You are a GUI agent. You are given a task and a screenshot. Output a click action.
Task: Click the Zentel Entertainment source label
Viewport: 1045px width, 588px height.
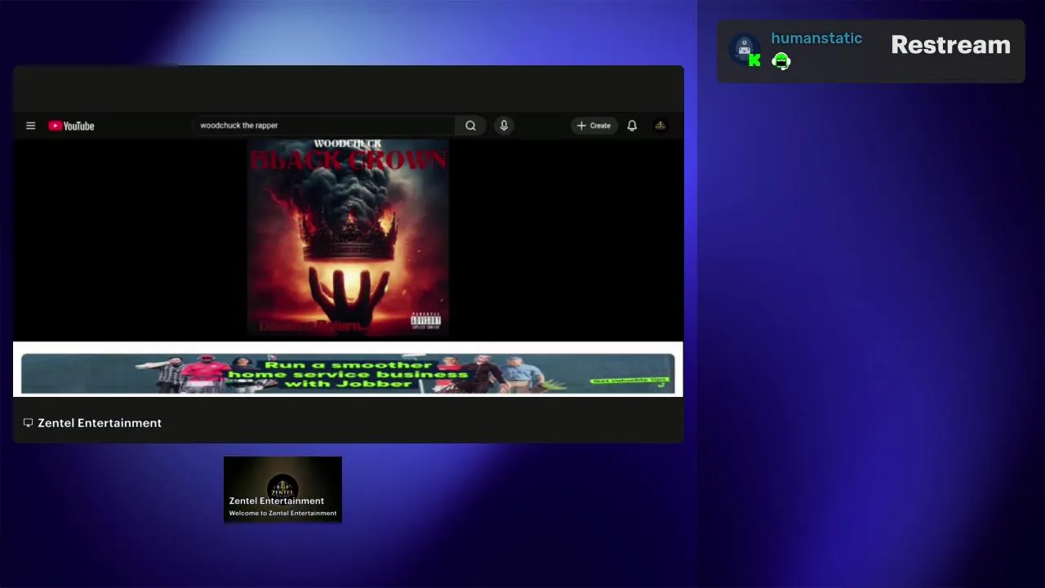[x=100, y=423]
